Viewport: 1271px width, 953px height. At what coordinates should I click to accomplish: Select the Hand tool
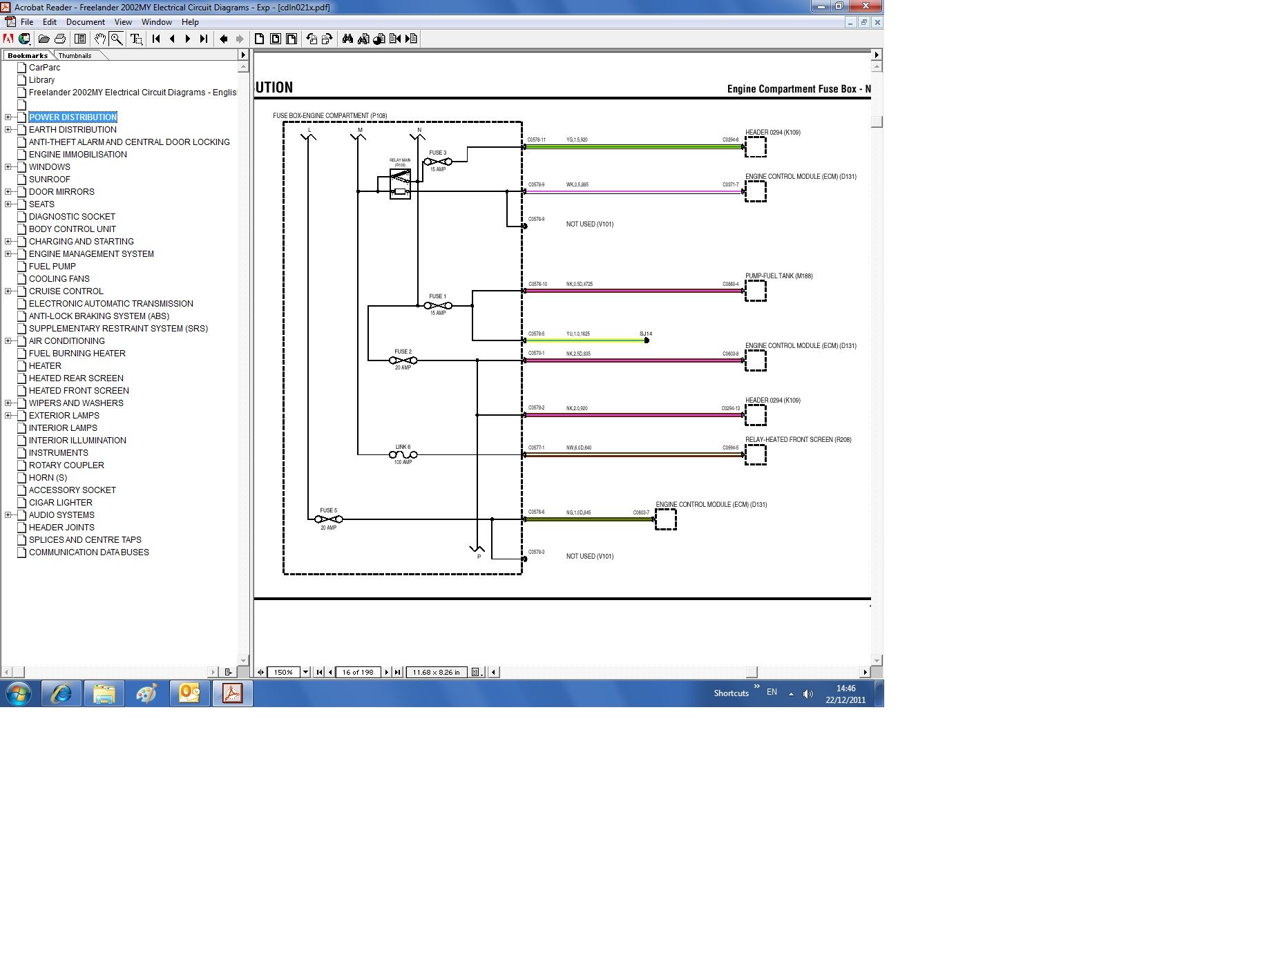[100, 39]
